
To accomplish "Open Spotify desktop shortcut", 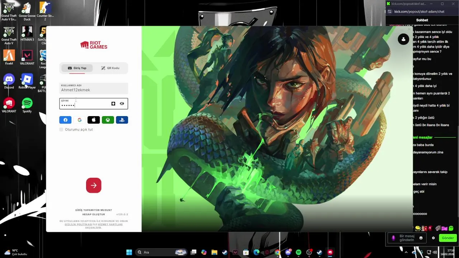I will [27, 105].
